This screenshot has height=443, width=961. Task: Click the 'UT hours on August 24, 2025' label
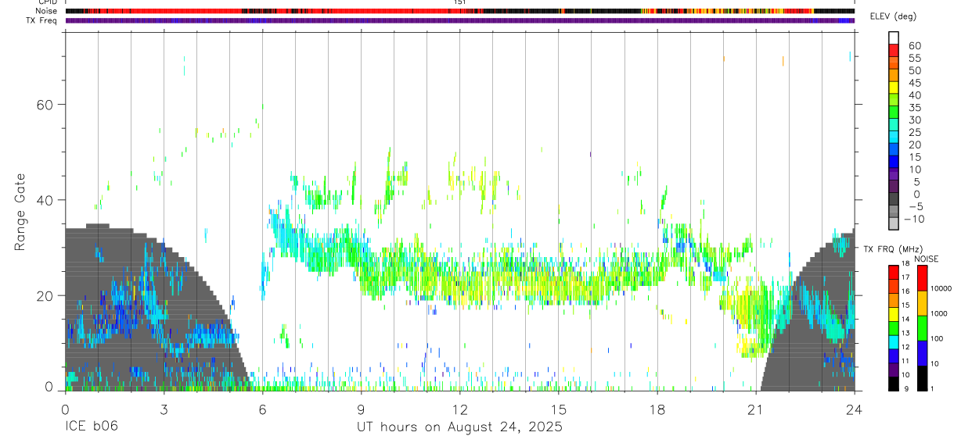pos(459,427)
